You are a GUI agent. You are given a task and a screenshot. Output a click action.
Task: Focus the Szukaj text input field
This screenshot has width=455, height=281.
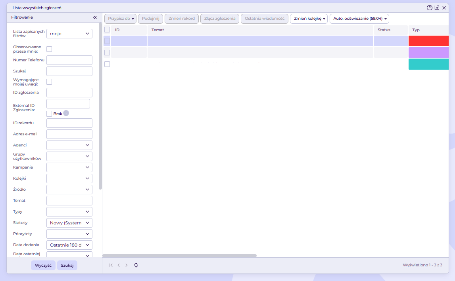[x=69, y=71]
